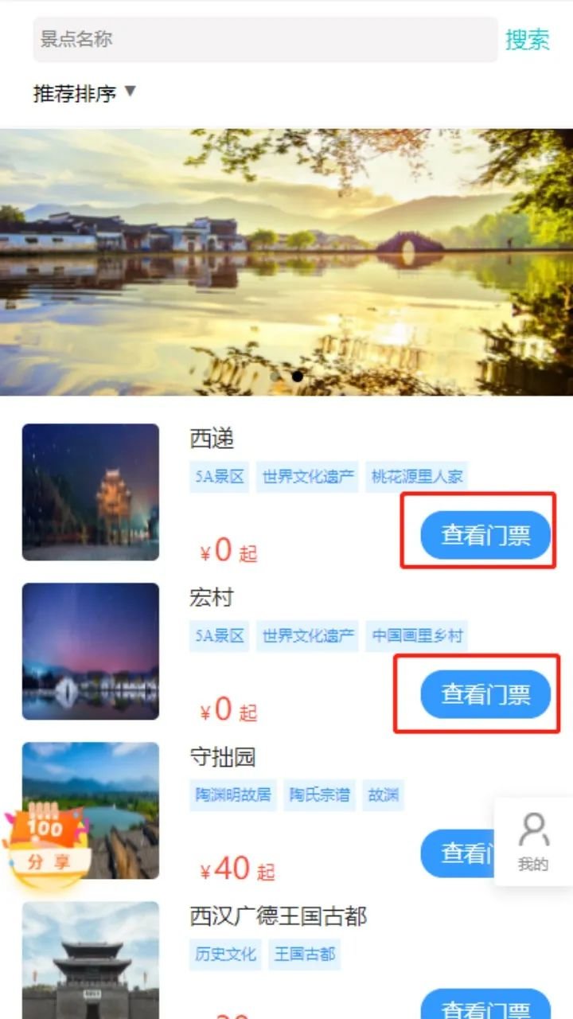This screenshot has height=1019, width=573.
Task: View tickets for 西递 with 查看门票
Action: coord(485,535)
